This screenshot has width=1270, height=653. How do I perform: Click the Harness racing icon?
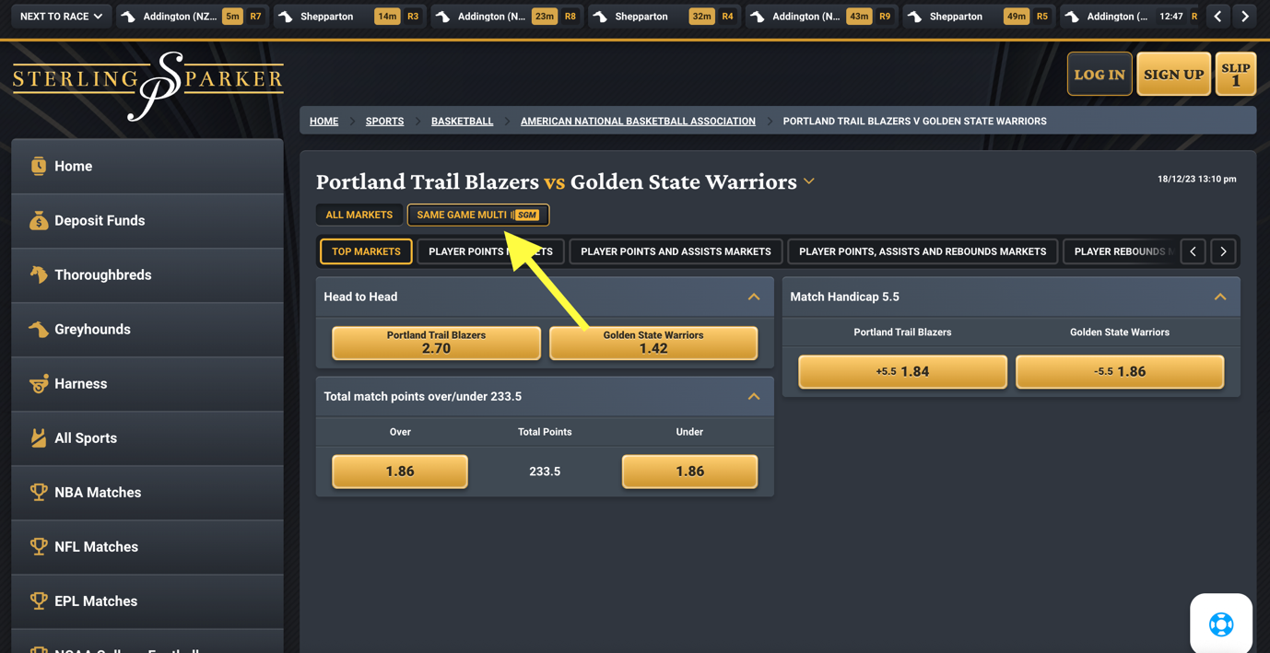click(x=38, y=383)
